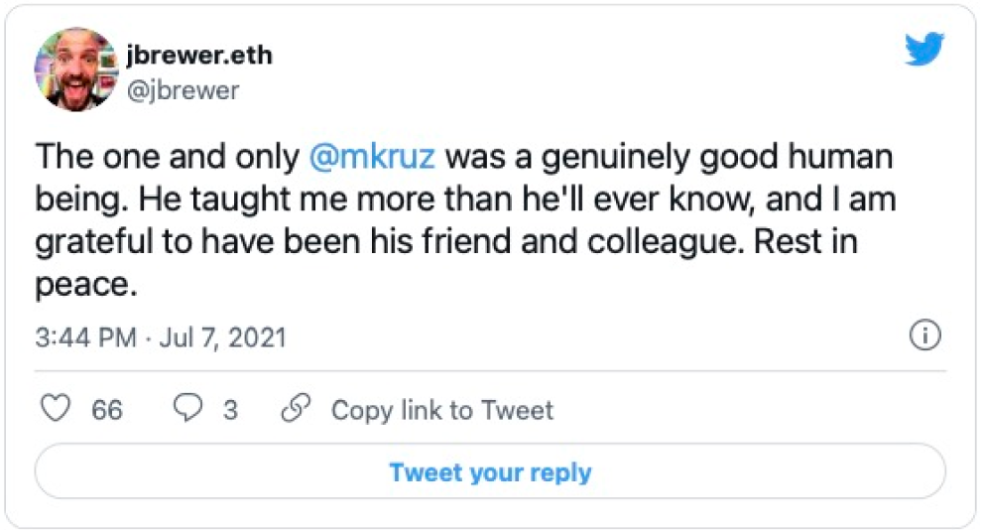Click the blue Twitter bird logo

tap(923, 50)
